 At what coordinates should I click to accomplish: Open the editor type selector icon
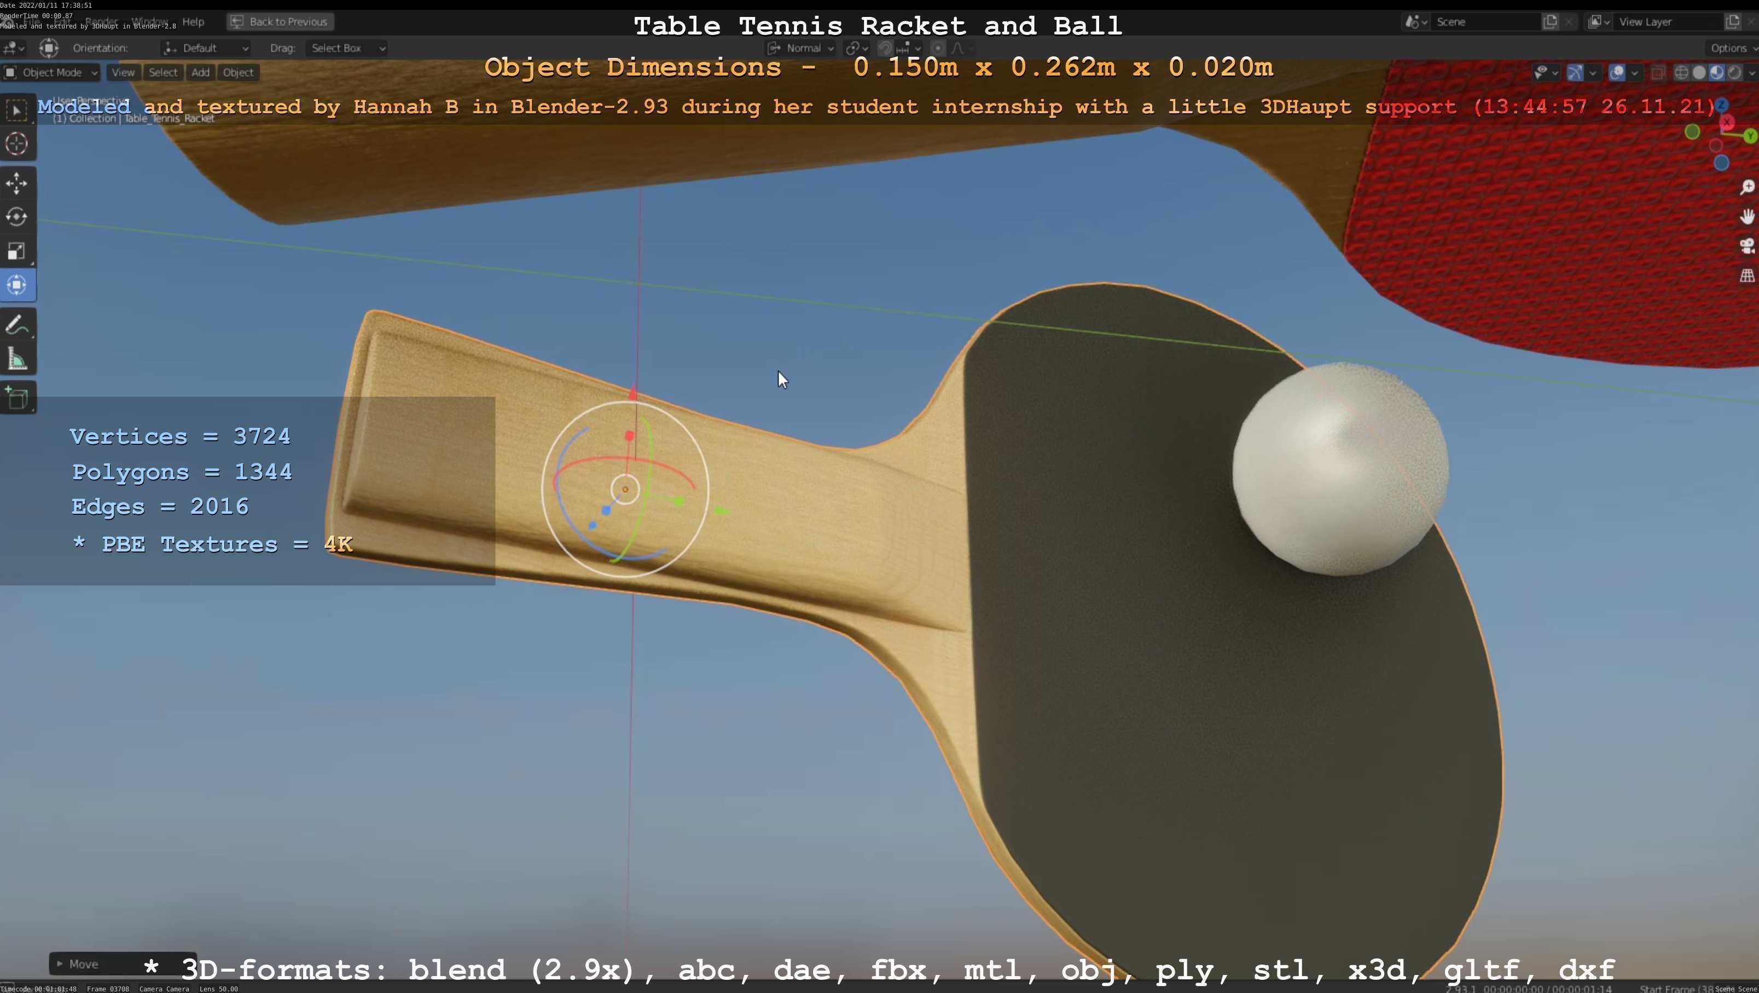(13, 48)
